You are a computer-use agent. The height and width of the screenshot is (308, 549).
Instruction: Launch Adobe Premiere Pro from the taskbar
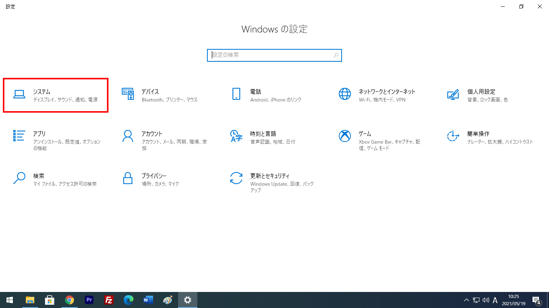click(89, 300)
